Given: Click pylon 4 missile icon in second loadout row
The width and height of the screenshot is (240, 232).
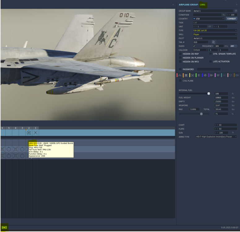Looking at the screenshot, I should click(15, 149).
